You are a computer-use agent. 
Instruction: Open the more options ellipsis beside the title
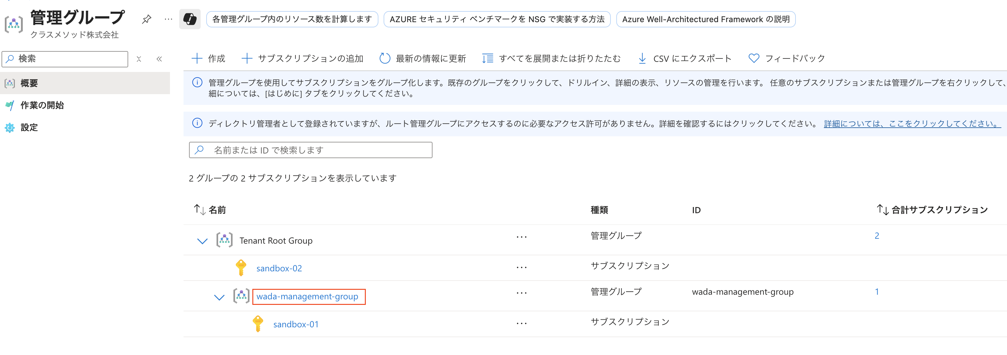(x=168, y=19)
